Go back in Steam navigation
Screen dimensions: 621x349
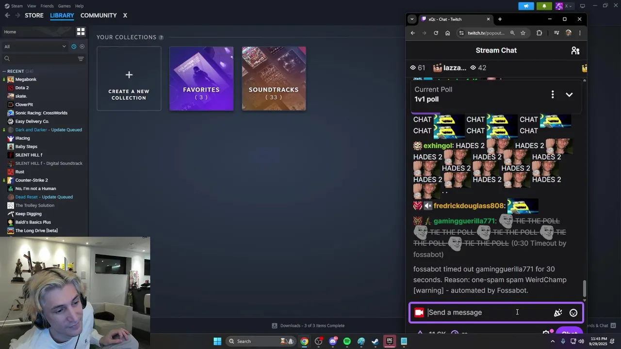(x=7, y=16)
